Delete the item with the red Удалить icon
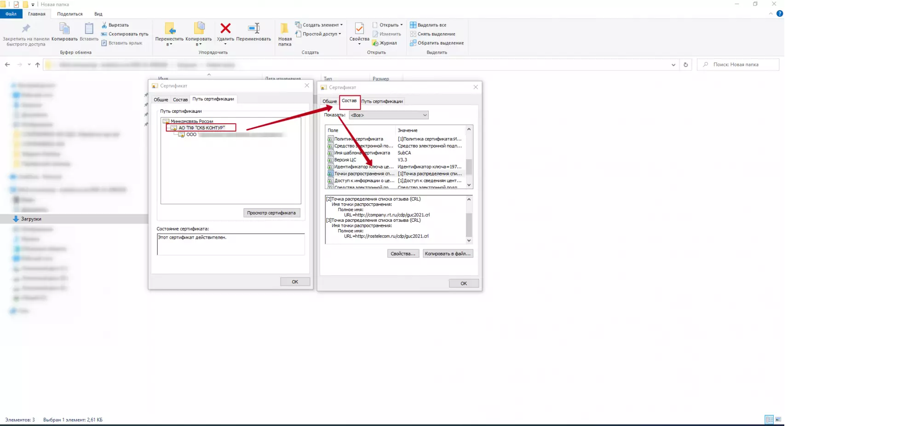920x426 pixels. coord(225,29)
